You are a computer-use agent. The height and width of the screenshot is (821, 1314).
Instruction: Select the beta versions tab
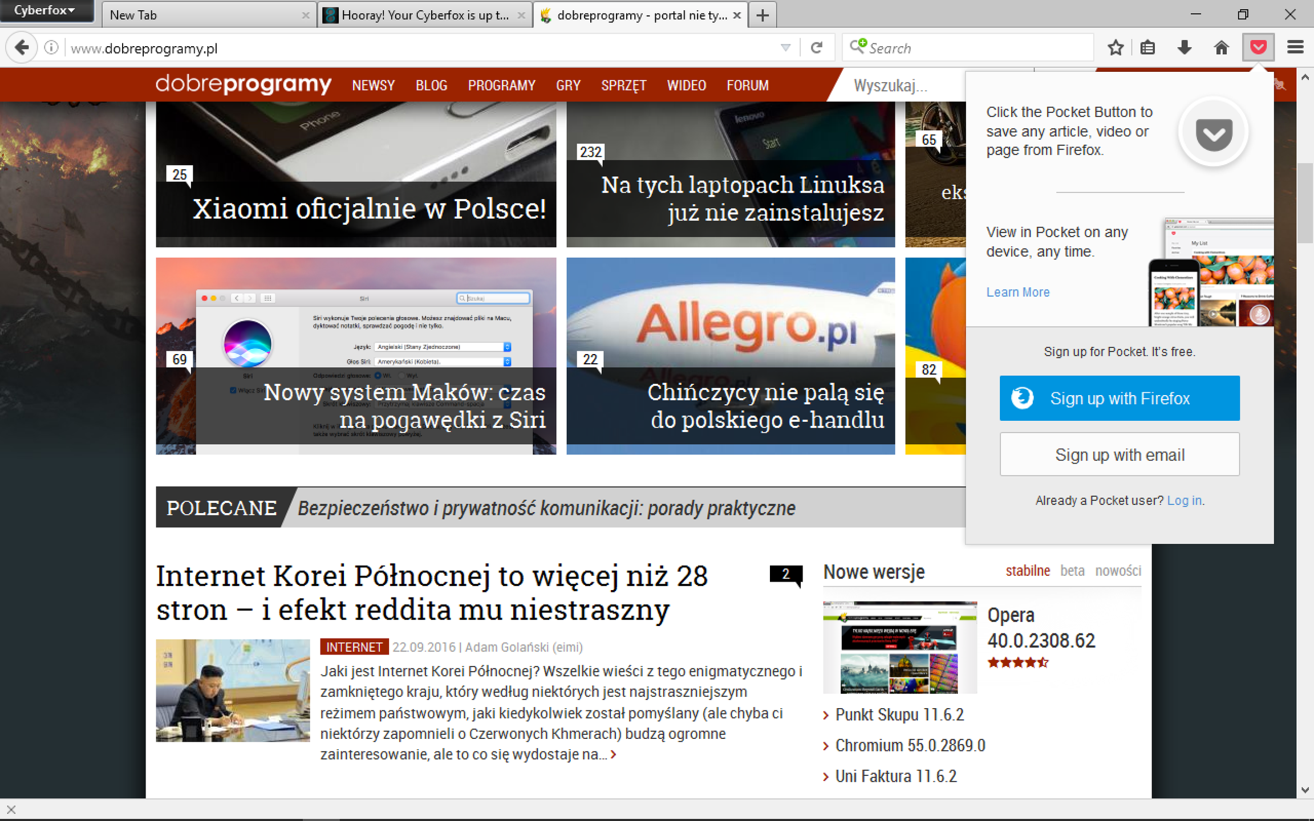pos(1072,571)
